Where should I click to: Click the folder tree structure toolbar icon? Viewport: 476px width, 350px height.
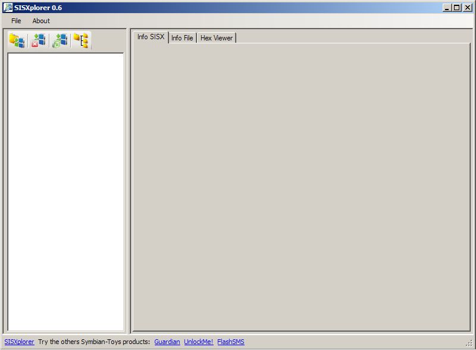click(81, 40)
